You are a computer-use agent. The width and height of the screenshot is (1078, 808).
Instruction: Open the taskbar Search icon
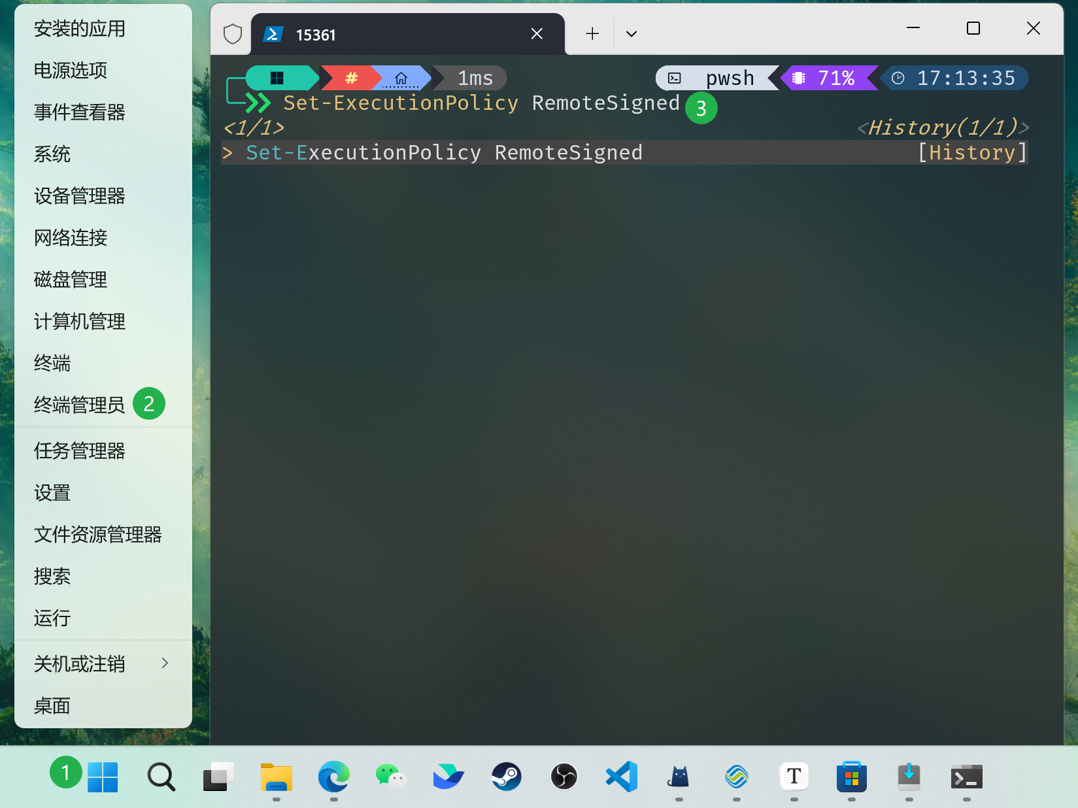pos(161,777)
